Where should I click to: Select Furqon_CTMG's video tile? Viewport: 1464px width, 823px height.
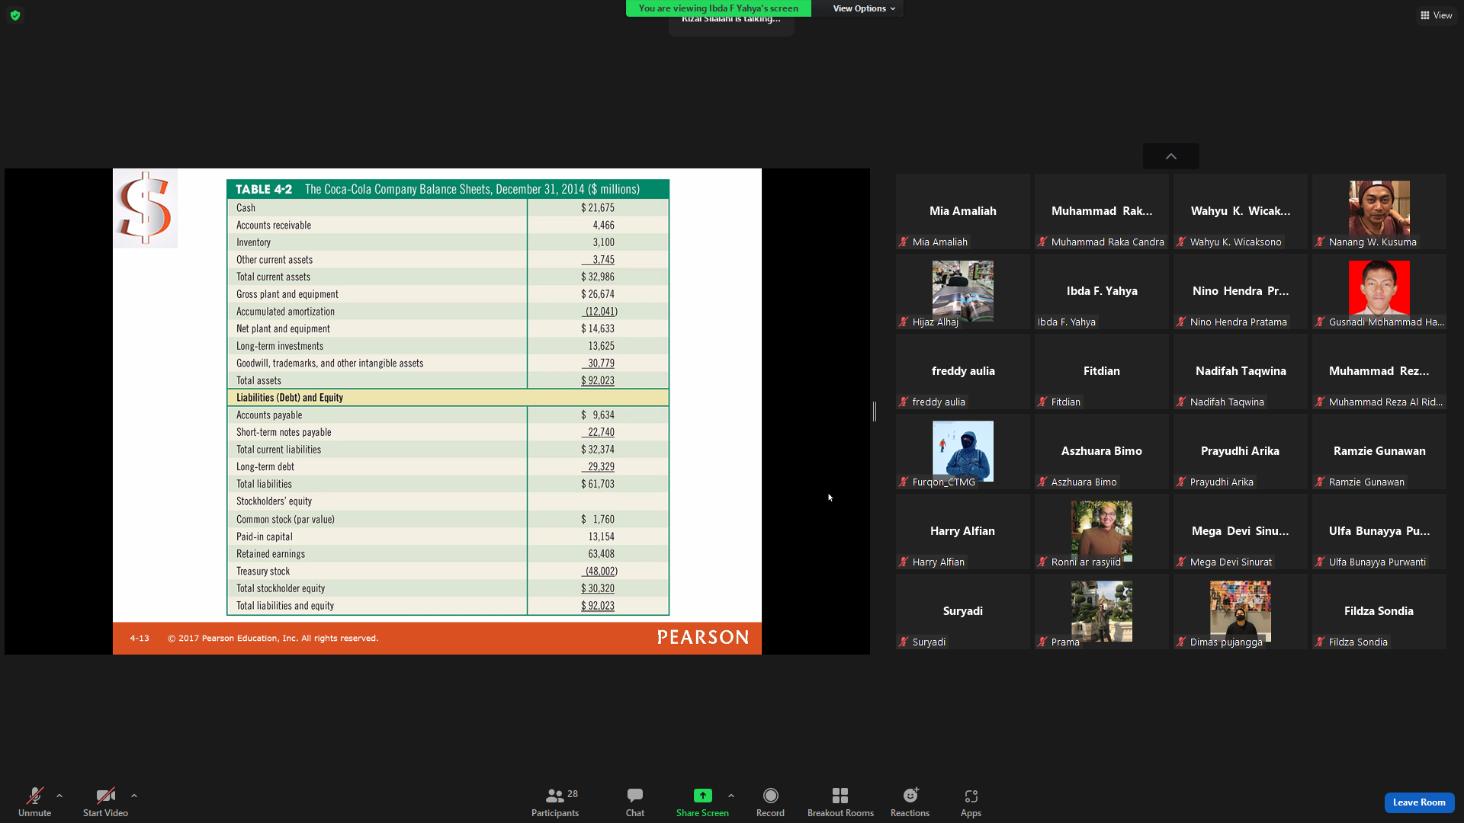963,451
